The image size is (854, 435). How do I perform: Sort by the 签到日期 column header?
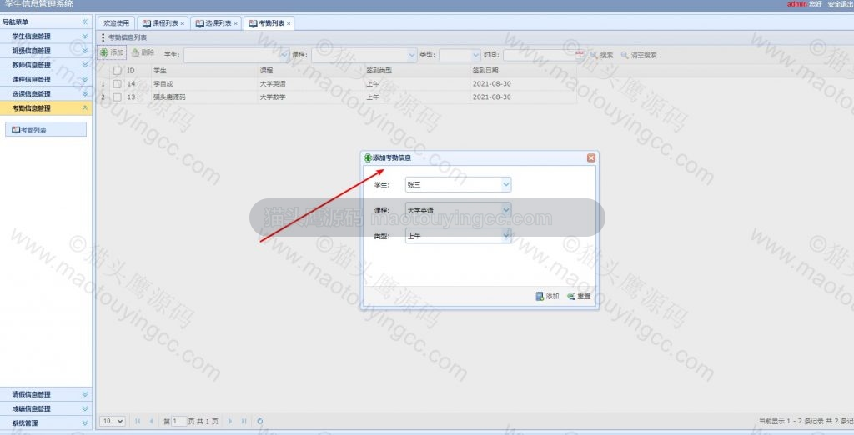pyautogui.click(x=523, y=70)
